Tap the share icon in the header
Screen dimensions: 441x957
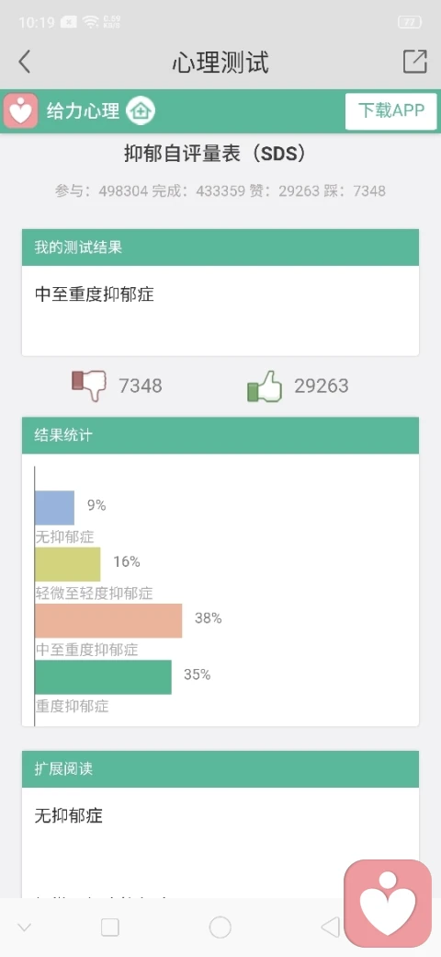(x=414, y=62)
